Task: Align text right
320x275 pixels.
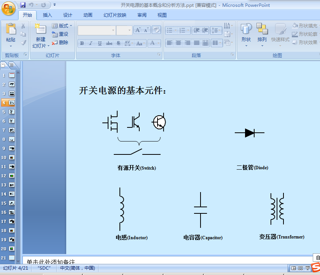Action: coord(188,43)
